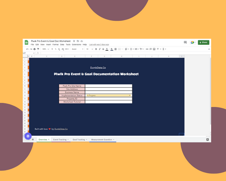
Task: Start a Google Meet call
Action: click(x=193, y=43)
